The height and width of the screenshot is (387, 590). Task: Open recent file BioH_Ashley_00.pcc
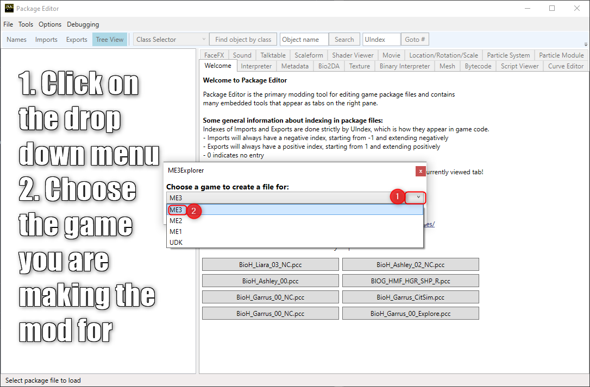271,281
